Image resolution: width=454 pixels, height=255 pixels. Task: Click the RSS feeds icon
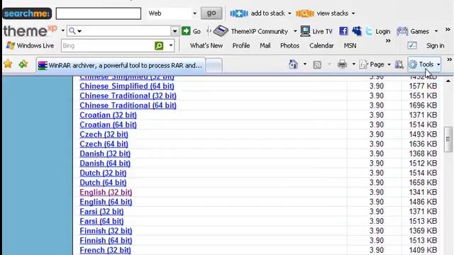pos(317,64)
